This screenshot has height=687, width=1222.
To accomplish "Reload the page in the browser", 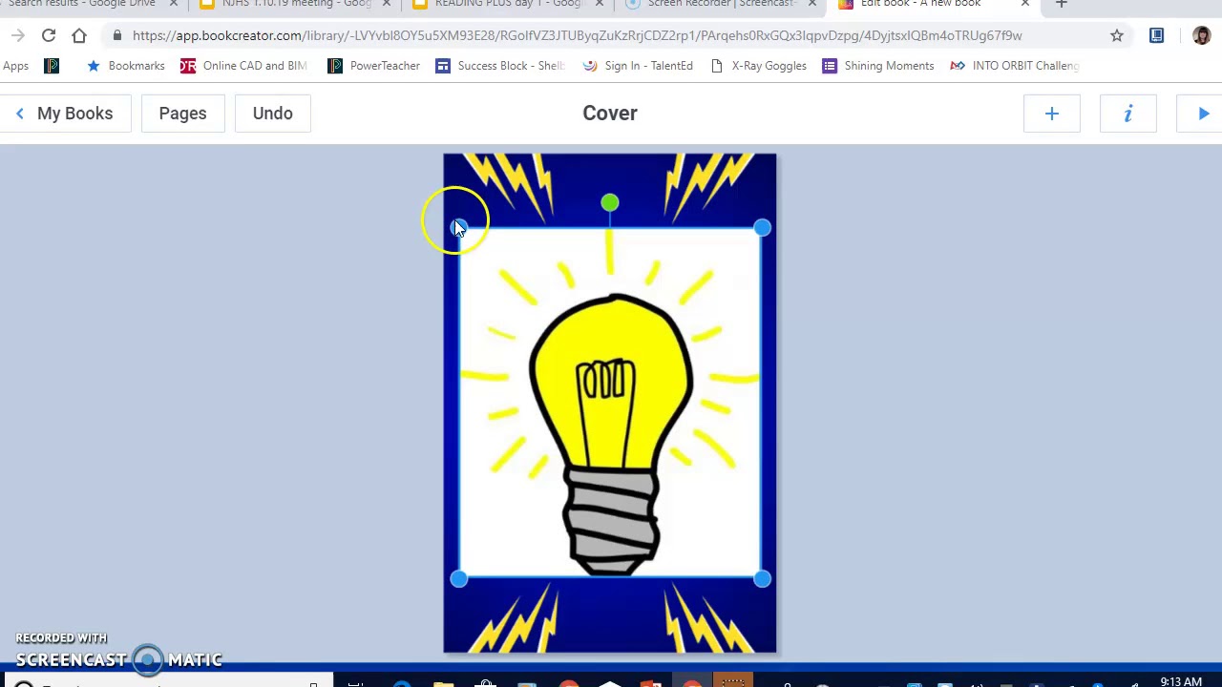I will [49, 35].
